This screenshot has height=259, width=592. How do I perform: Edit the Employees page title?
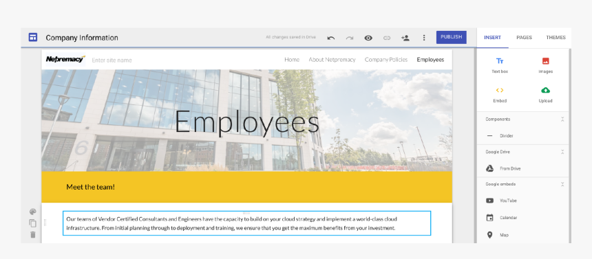tap(247, 122)
